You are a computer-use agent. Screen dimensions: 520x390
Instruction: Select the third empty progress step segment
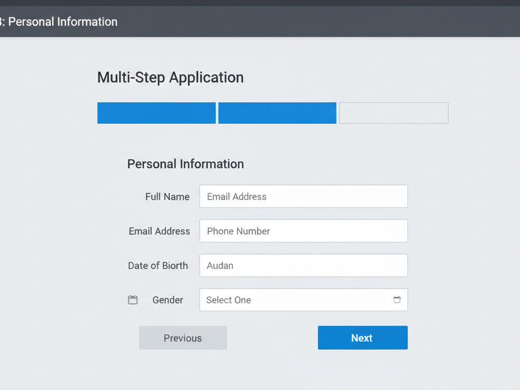394,113
